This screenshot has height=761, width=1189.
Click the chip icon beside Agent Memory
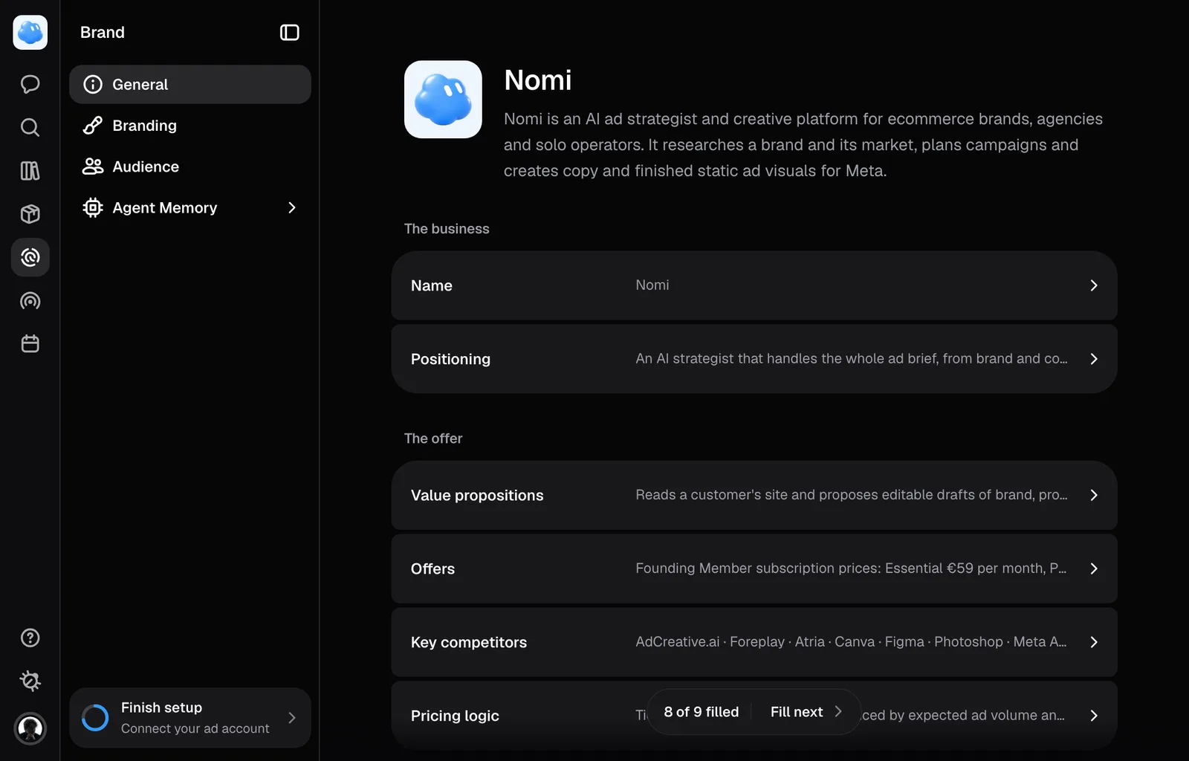[x=93, y=207]
